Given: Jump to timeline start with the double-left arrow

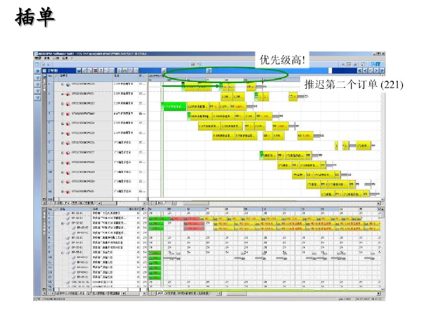Looking at the screenshot, I should [359, 71].
